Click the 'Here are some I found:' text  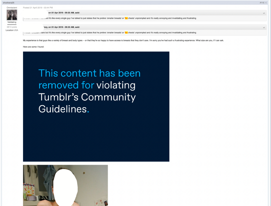point(34,47)
